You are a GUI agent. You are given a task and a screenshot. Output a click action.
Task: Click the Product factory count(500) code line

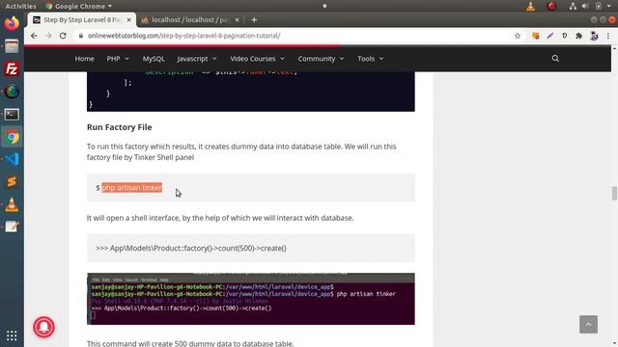coord(191,249)
